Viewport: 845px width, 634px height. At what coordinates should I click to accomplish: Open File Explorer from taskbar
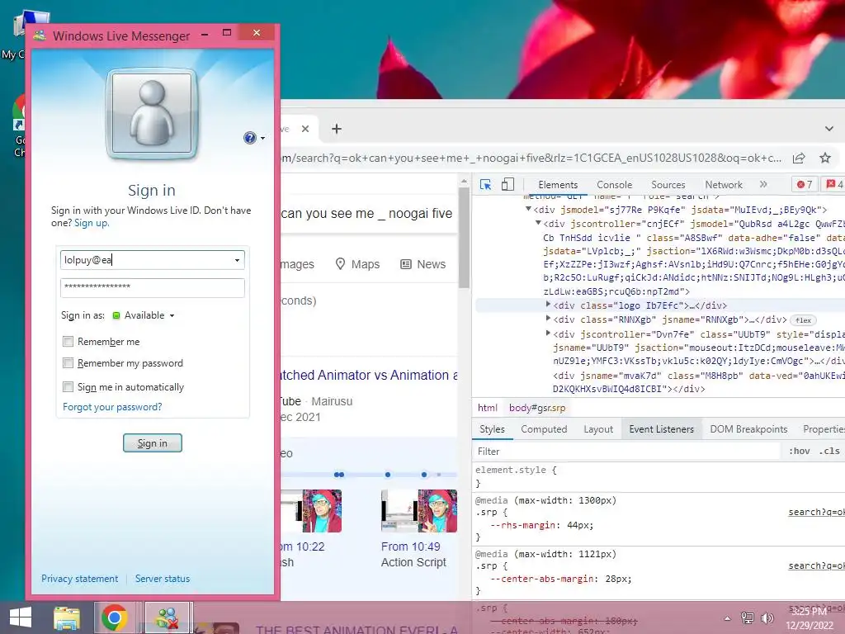point(67,617)
